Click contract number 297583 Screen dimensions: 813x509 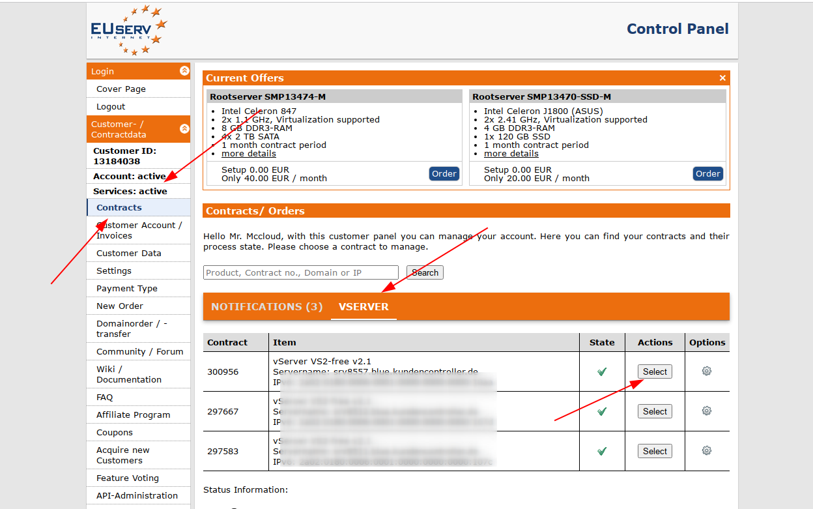(223, 451)
